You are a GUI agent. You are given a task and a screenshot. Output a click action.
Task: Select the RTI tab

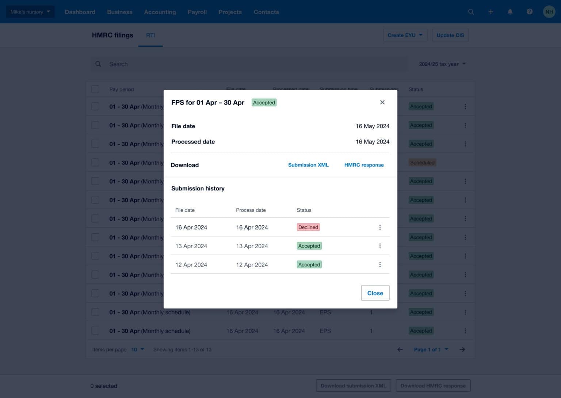point(150,35)
